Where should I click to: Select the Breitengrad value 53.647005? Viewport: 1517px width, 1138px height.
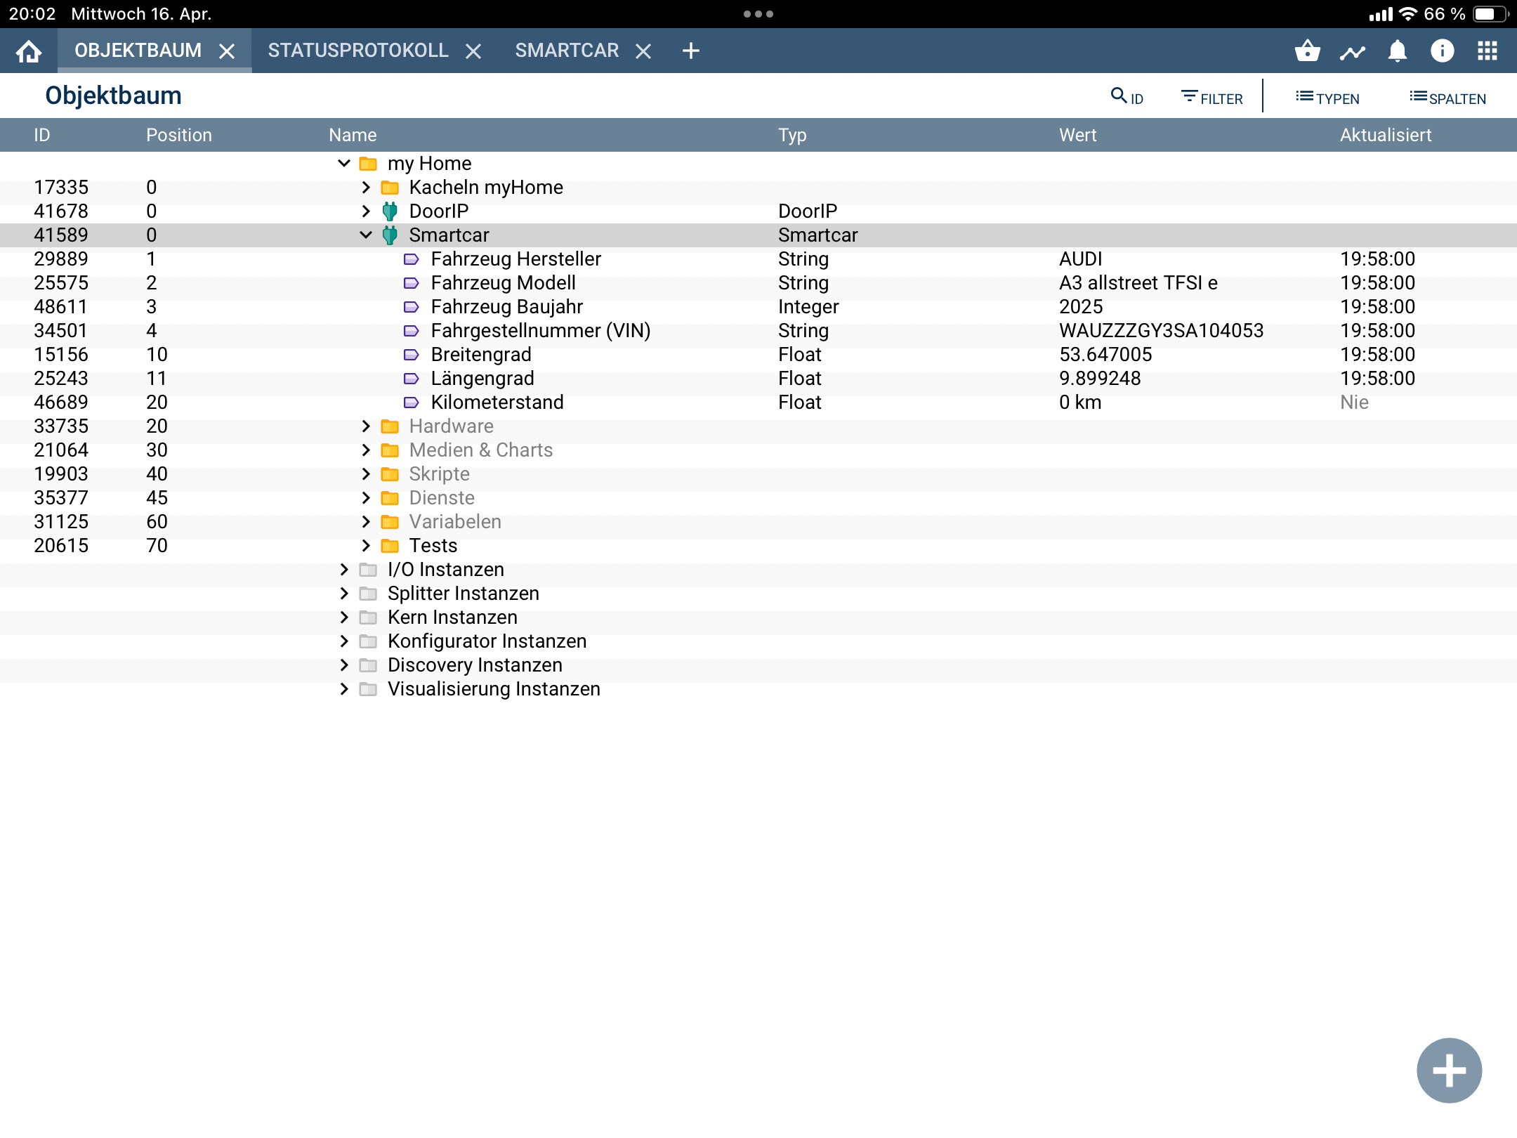[x=1105, y=355]
